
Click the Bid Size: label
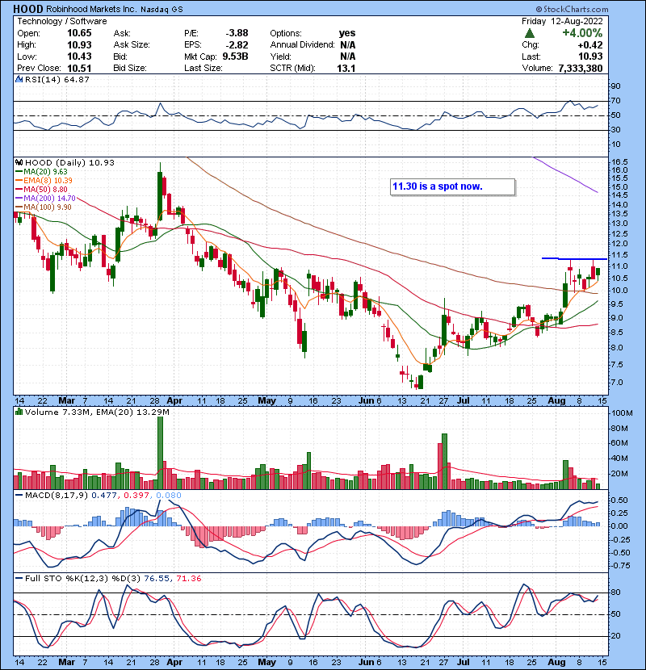click(130, 68)
